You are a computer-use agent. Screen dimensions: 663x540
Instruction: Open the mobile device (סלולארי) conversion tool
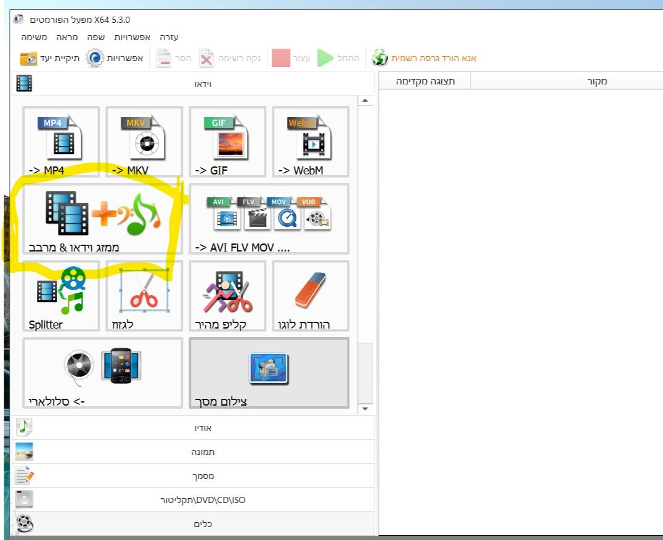click(x=103, y=372)
